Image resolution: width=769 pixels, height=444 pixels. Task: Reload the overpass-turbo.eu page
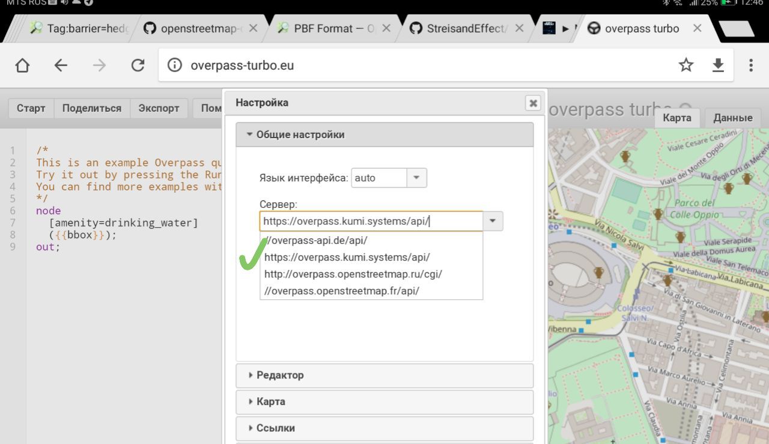pos(138,65)
